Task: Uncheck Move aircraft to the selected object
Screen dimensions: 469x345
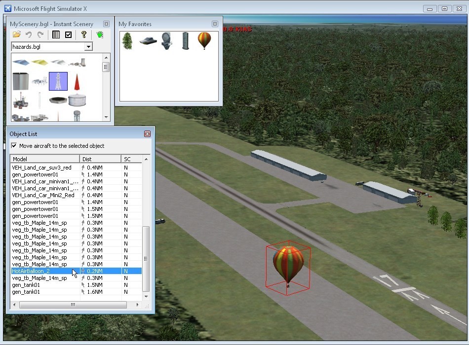Action: pos(14,146)
